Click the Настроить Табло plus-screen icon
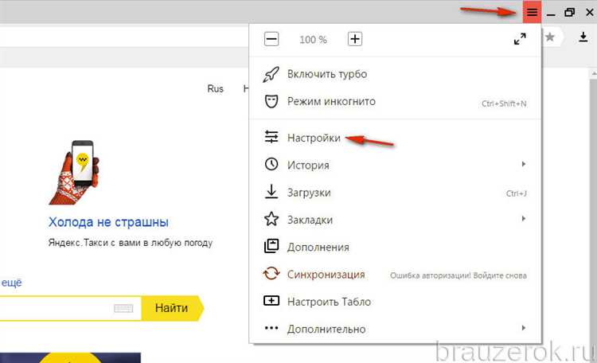The image size is (597, 363). [x=271, y=301]
